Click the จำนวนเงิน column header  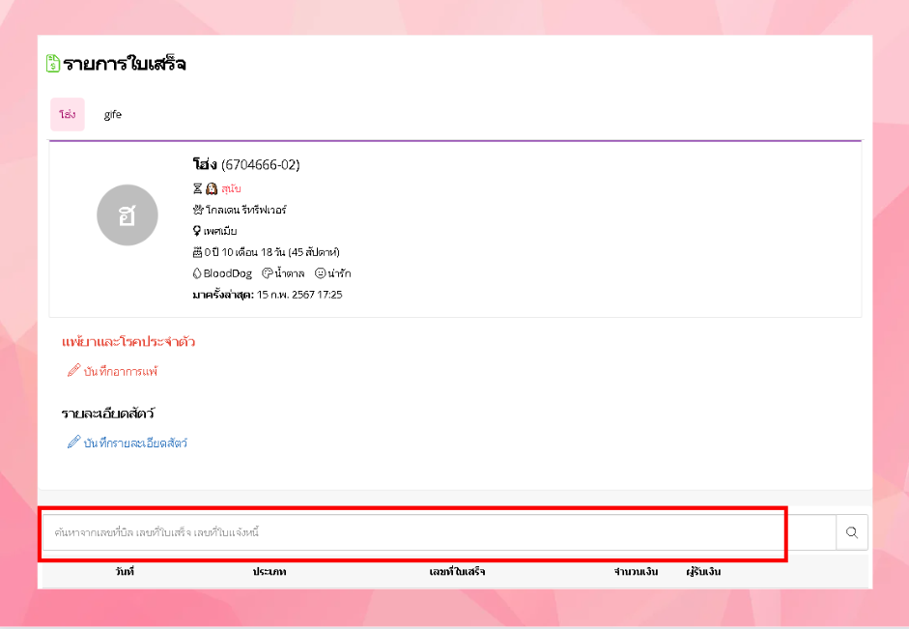click(x=636, y=572)
